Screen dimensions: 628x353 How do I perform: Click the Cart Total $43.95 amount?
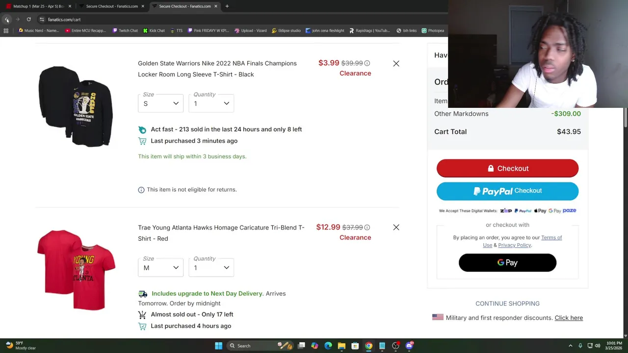click(569, 132)
